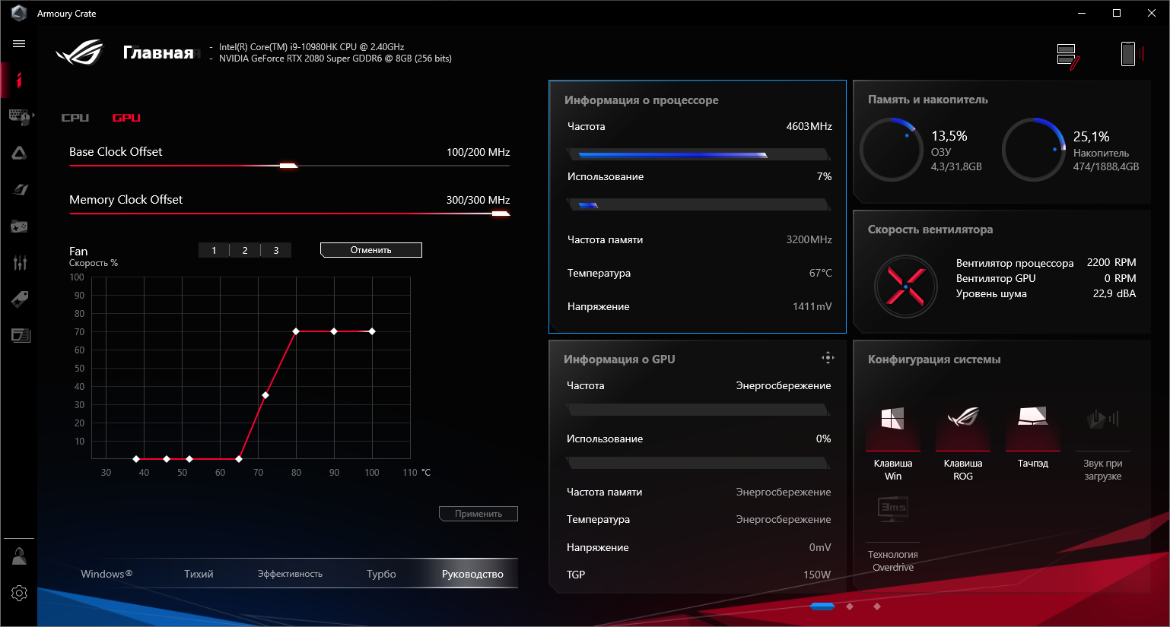Select fan preset 3
Screen dimensions: 1170x627
tap(276, 250)
